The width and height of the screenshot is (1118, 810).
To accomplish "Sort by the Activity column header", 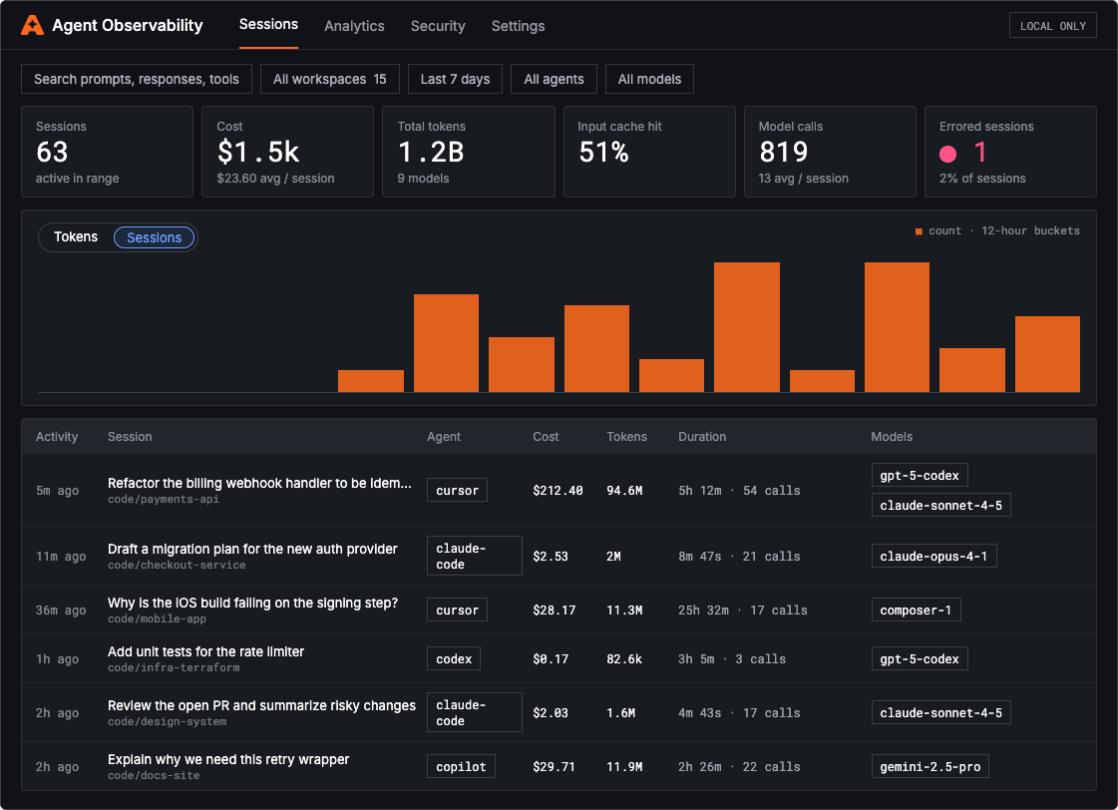I will point(57,436).
